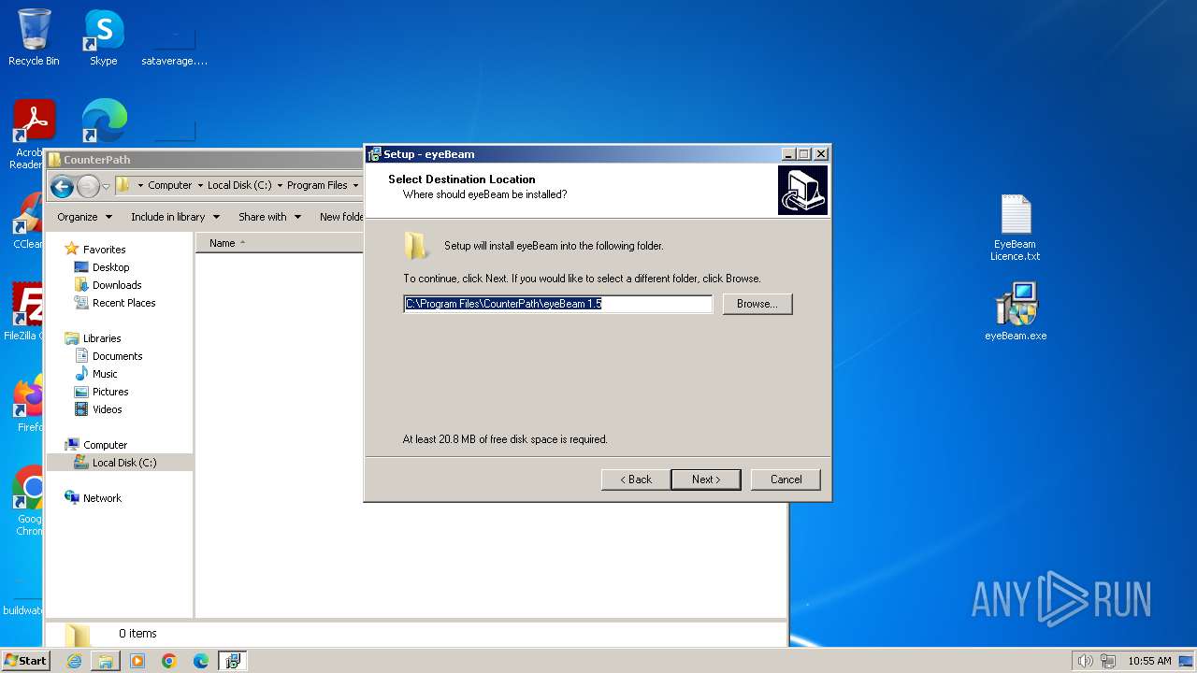The width and height of the screenshot is (1197, 673).
Task: Click the Back arrow in the CounterPath Explorer window
Action: point(62,186)
